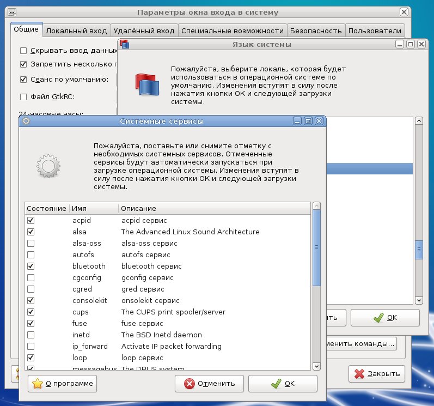Click the large gear icon in services dialog

48,166
